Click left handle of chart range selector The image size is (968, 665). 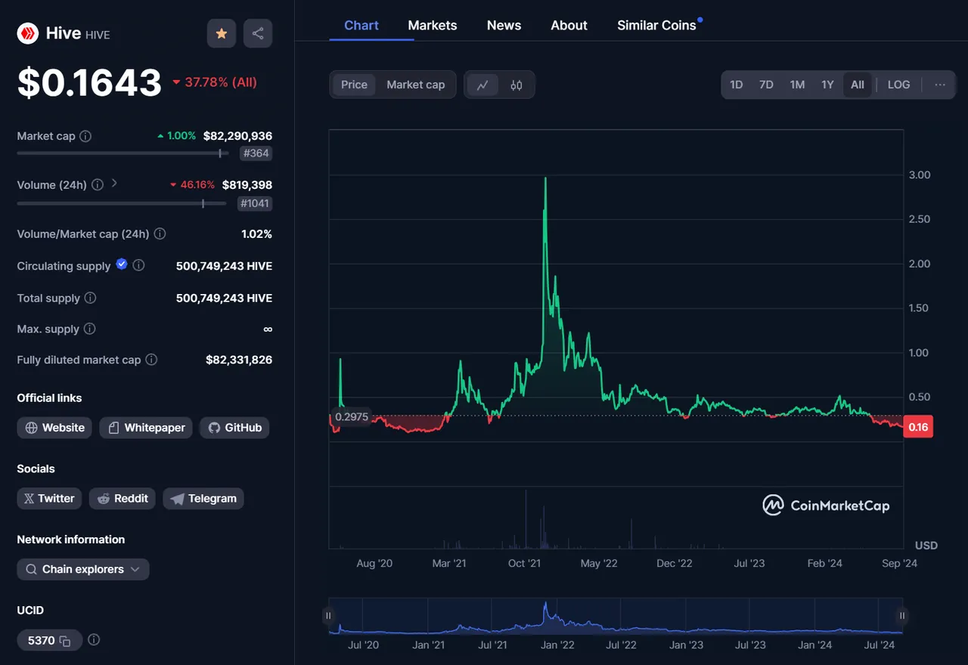[328, 616]
